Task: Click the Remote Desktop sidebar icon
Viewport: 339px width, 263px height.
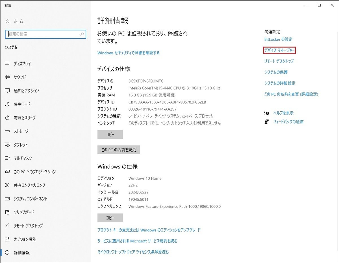Action: (8, 226)
